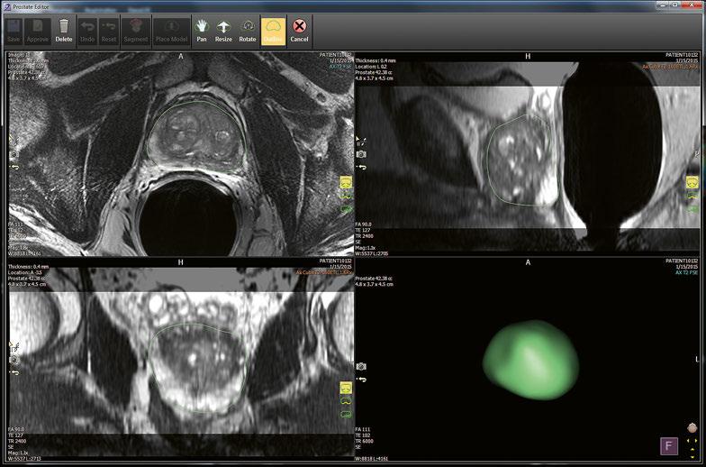Screen dimensions: 706x467
Task: Reset the axial view with arrow icon
Action: click(x=14, y=167)
